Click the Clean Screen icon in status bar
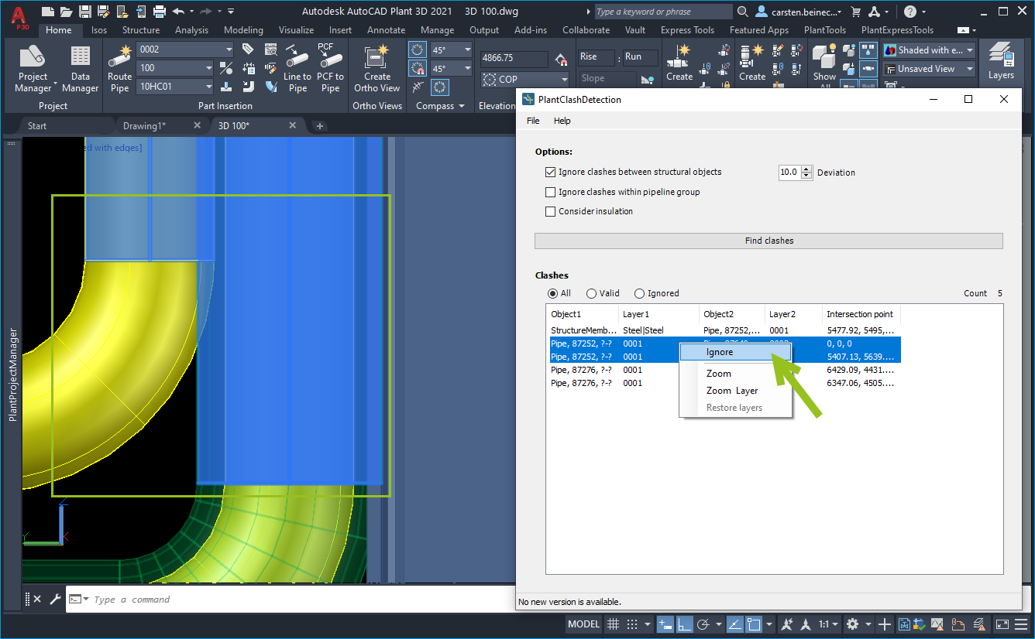This screenshot has height=639, width=1035. pos(1002,624)
